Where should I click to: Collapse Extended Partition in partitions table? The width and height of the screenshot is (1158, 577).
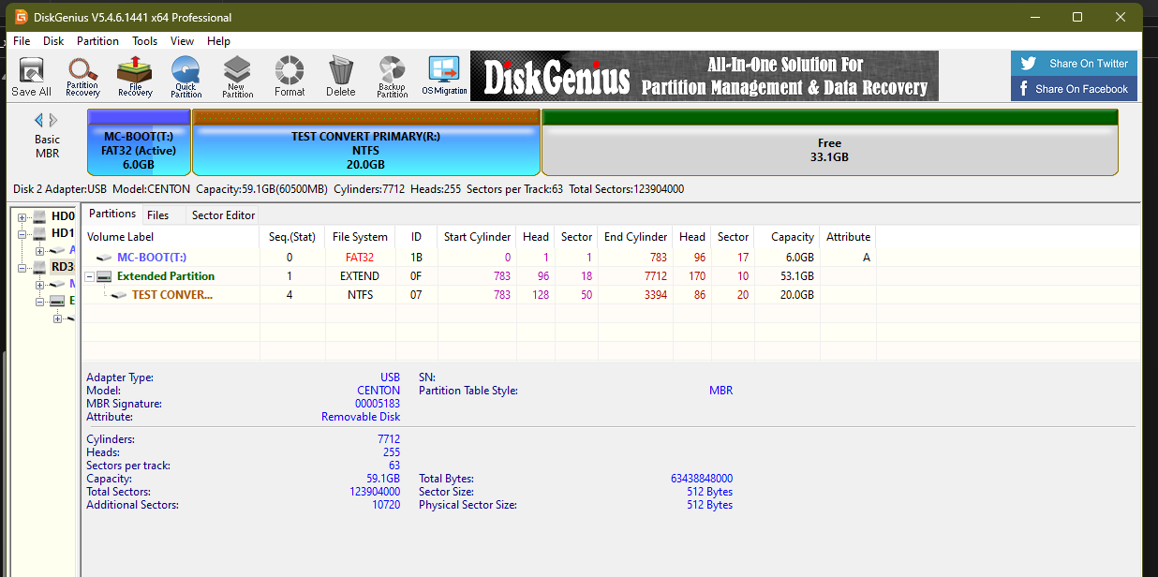(x=89, y=276)
